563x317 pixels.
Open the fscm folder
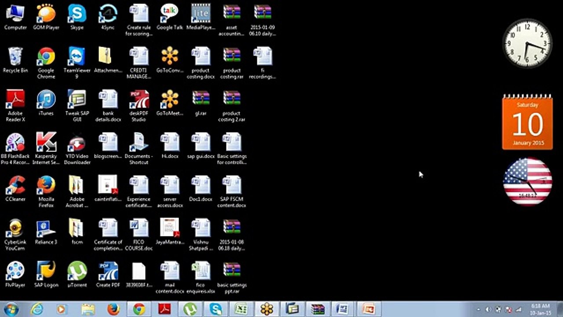point(77,232)
